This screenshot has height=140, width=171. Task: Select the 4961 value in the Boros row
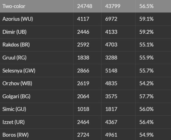tap(111, 135)
